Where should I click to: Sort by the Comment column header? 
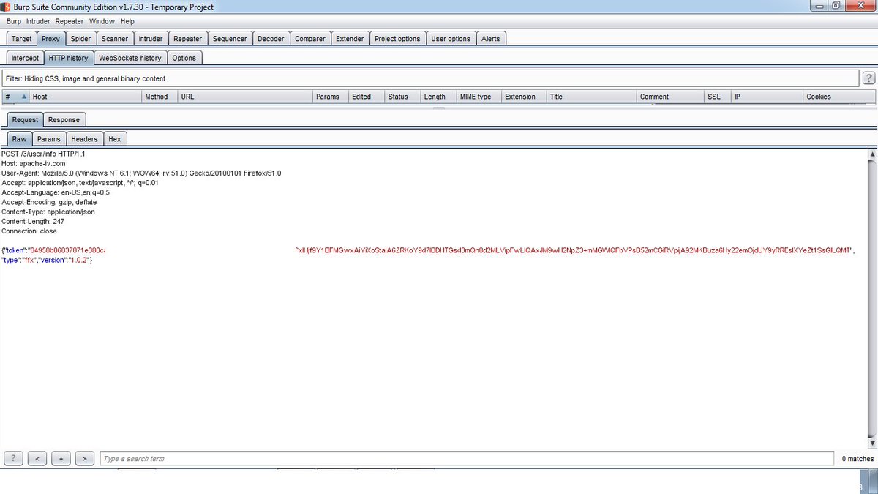tap(670, 97)
